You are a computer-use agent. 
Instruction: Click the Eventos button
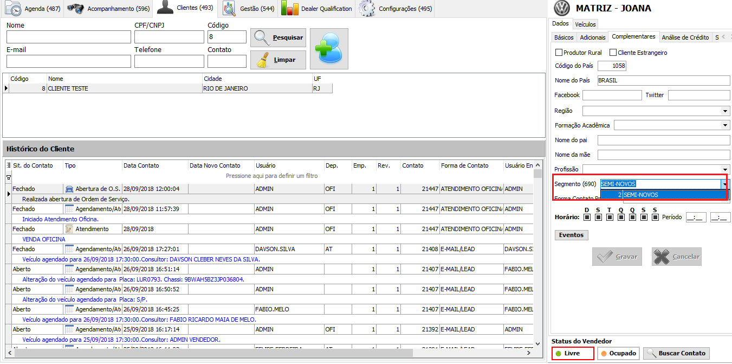coord(571,235)
